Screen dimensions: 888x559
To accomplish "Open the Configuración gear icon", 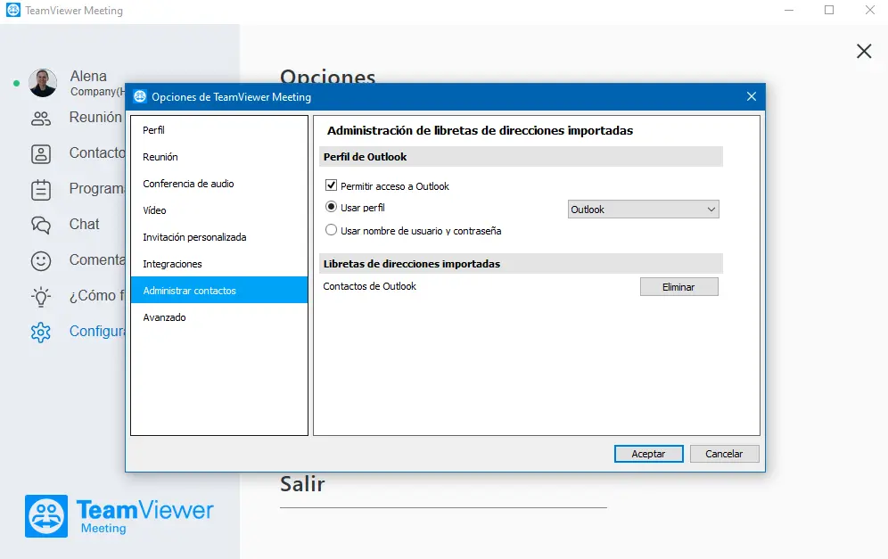I will click(x=41, y=333).
